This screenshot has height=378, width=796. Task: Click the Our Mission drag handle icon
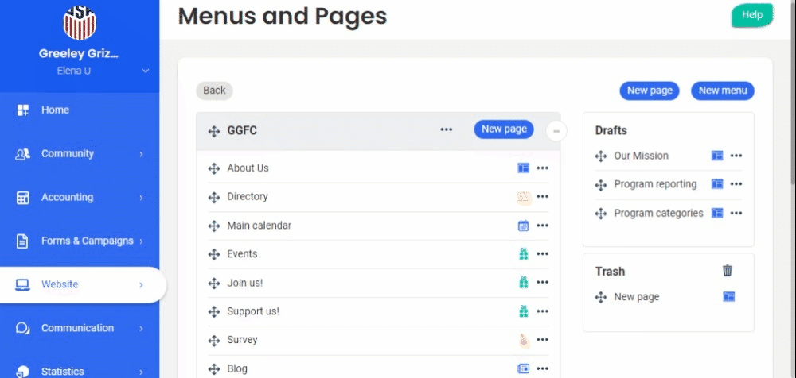(x=600, y=156)
